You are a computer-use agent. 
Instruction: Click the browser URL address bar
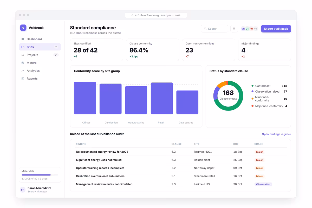tap(156, 15)
